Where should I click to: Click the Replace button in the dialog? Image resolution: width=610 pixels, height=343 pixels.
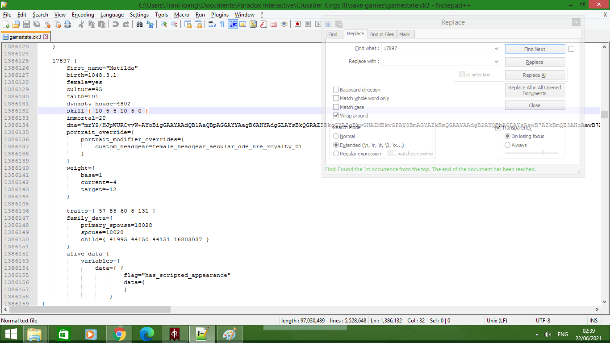point(535,62)
